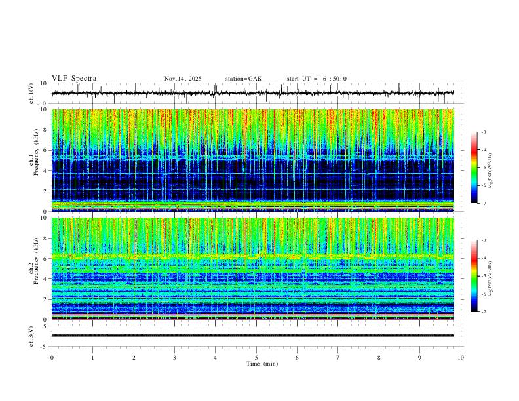Click the ch.1 colorbar label log(PSD)
This screenshot has width=519, height=401.
pyautogui.click(x=491, y=171)
